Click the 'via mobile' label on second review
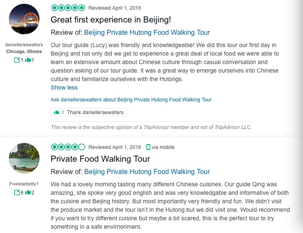 (163, 147)
